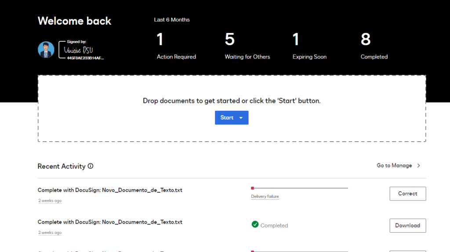Click the user profile avatar picture

(46, 50)
